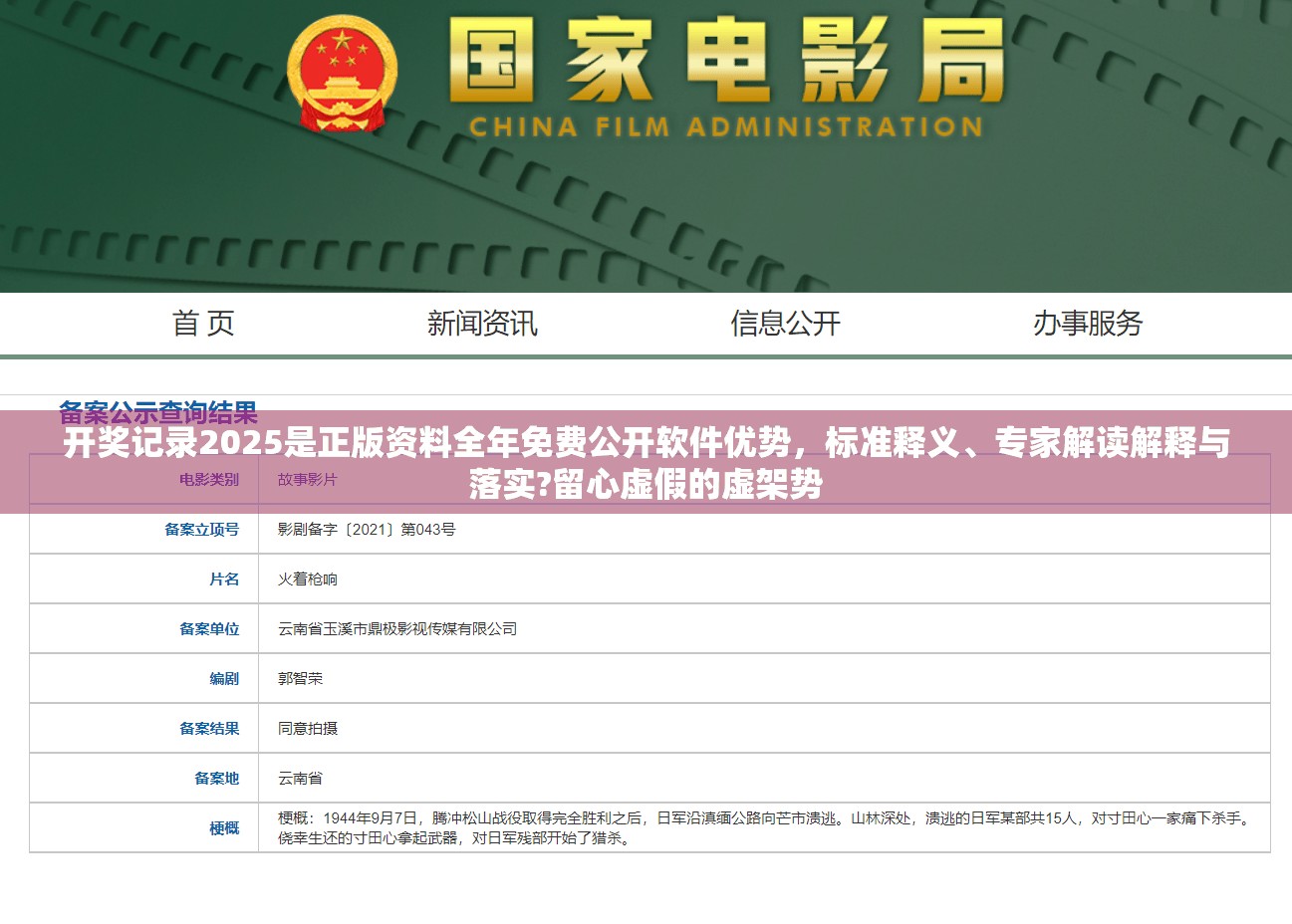Open the 新闻资讯 navigation tab
Screen dimensions: 1292x924
coord(482,324)
